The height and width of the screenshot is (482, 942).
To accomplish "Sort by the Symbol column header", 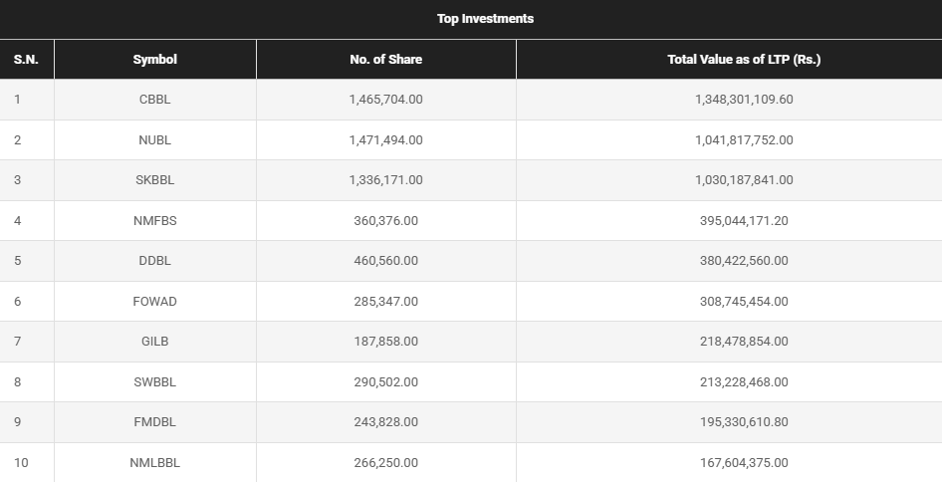I will tap(154, 60).
